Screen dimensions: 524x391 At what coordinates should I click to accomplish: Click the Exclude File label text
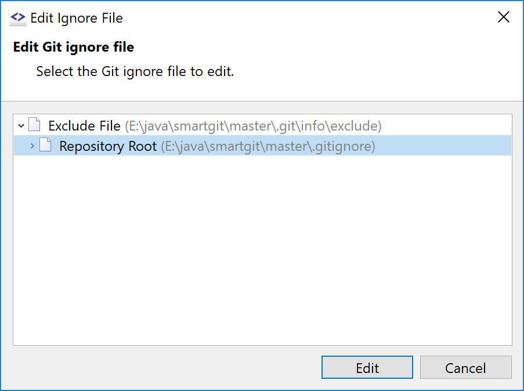[84, 125]
